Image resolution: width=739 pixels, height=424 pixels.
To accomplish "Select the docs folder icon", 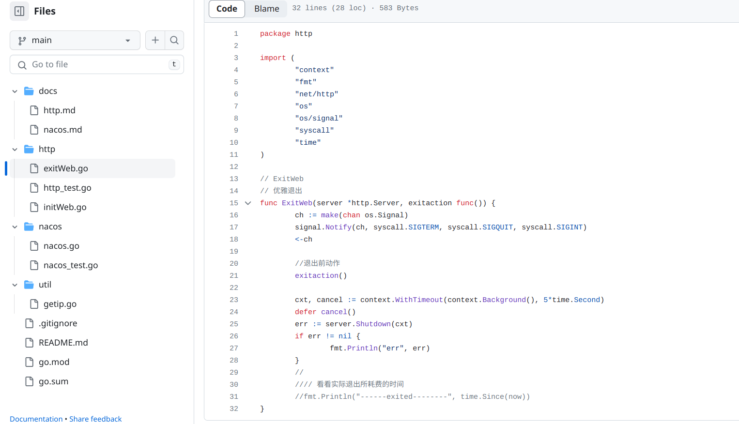I will coord(29,91).
